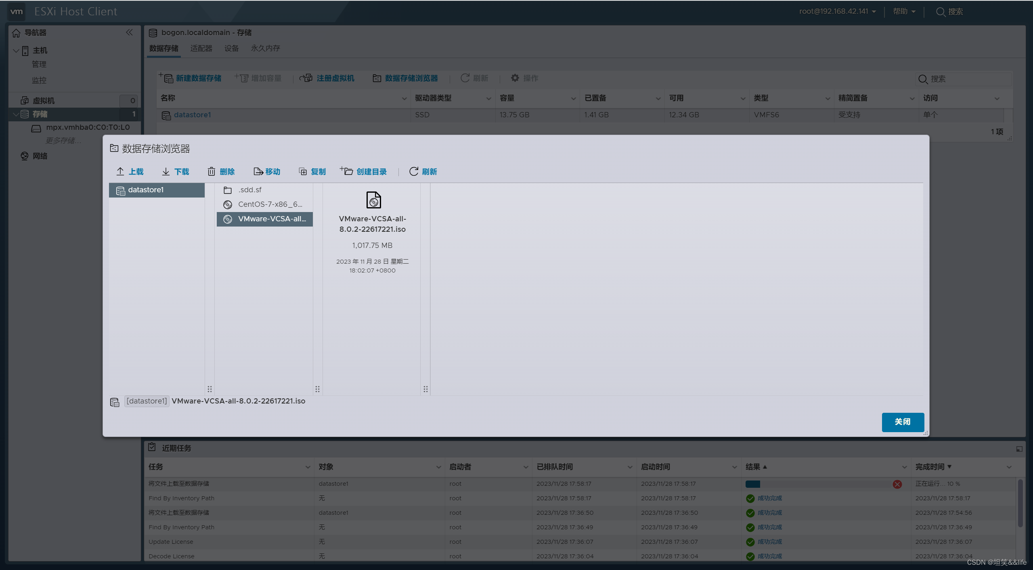Click the vm logo in the header
The width and height of the screenshot is (1033, 570).
click(x=17, y=11)
